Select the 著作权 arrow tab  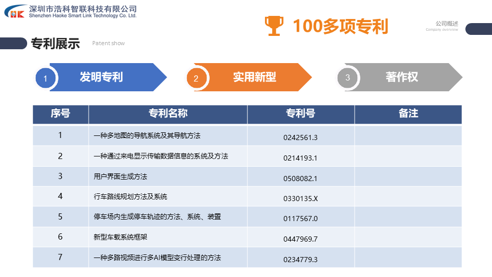402,77
